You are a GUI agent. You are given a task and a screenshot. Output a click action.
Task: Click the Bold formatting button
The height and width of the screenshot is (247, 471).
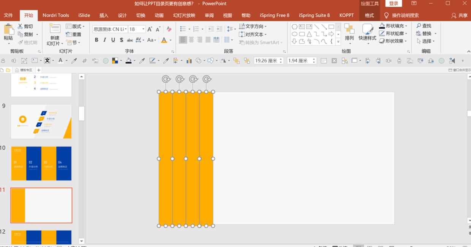96,40
